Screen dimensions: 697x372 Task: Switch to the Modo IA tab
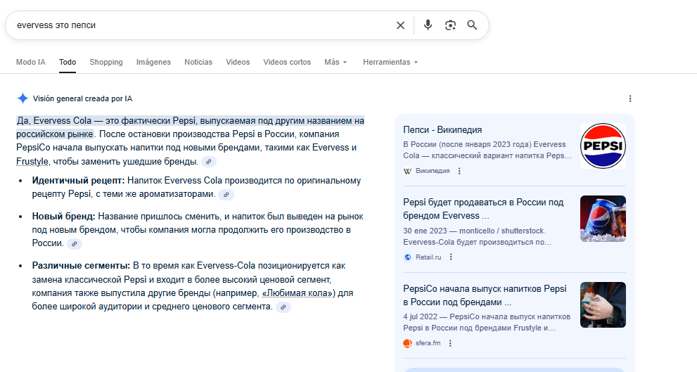(31, 62)
